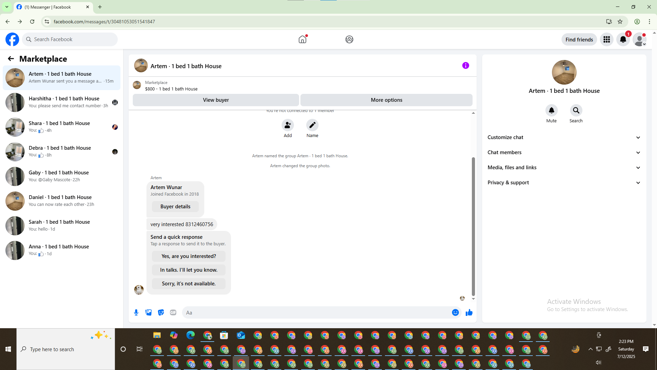Open the emoji picker in message box
The width and height of the screenshot is (657, 370).
455,312
